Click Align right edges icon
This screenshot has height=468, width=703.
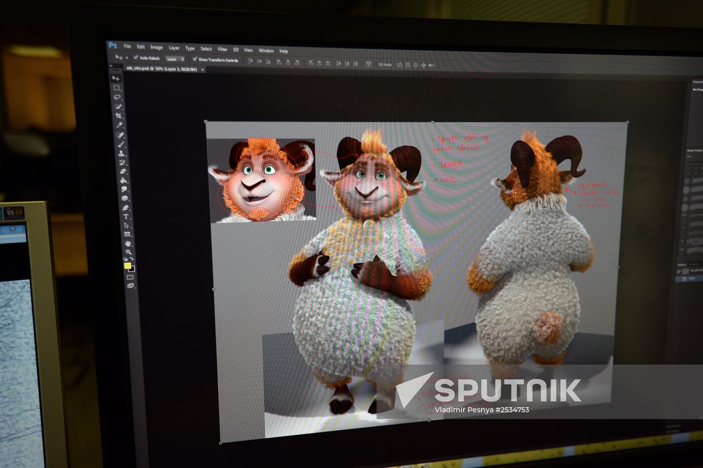point(297,63)
